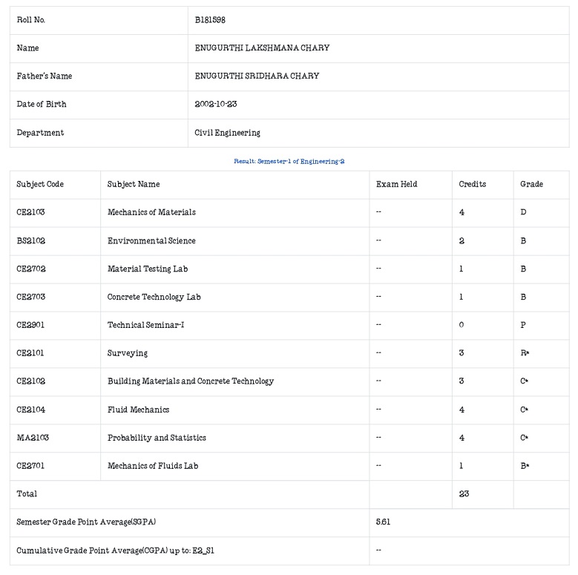
Task: Click the Subject Name column header
Action: 134,184
